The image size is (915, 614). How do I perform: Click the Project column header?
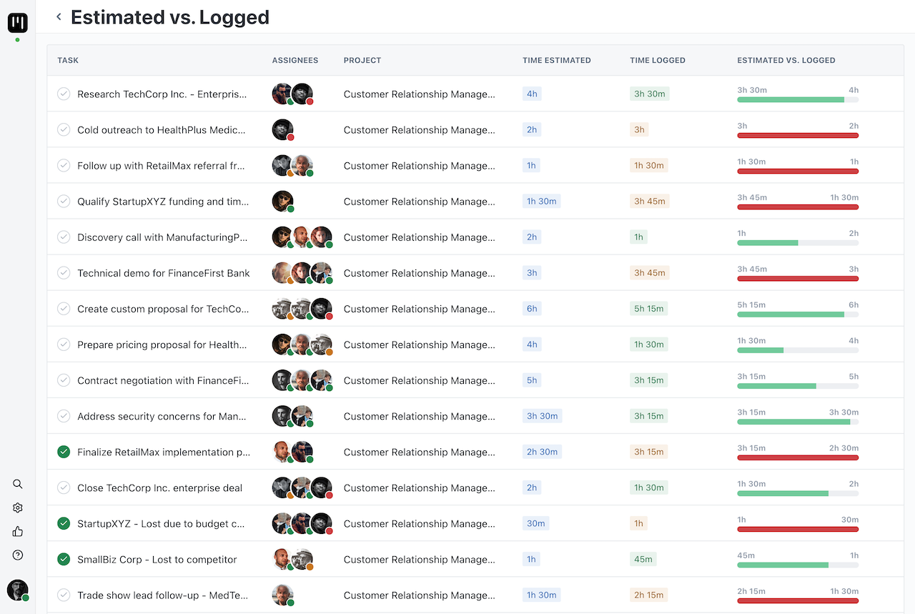[x=362, y=60]
